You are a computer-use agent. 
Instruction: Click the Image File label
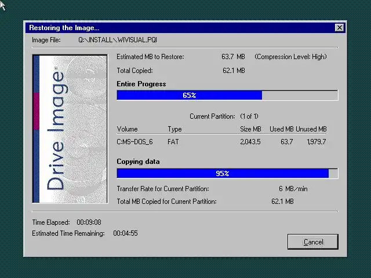(x=46, y=40)
